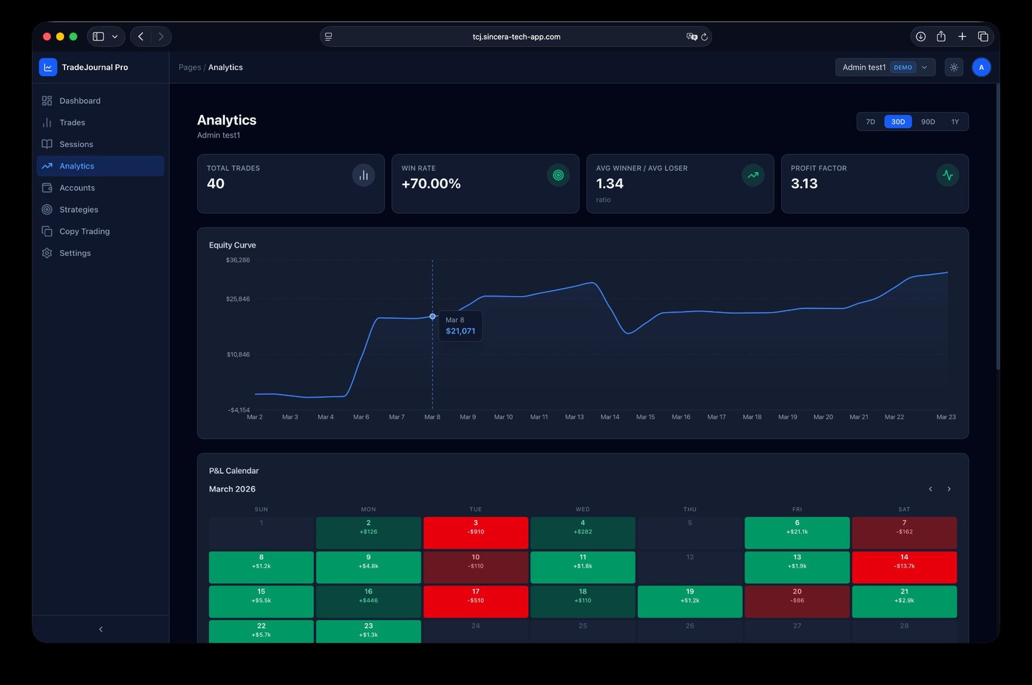Viewport: 1032px width, 685px height.
Task: Expand the browser sidebar options chevron
Action: point(115,37)
